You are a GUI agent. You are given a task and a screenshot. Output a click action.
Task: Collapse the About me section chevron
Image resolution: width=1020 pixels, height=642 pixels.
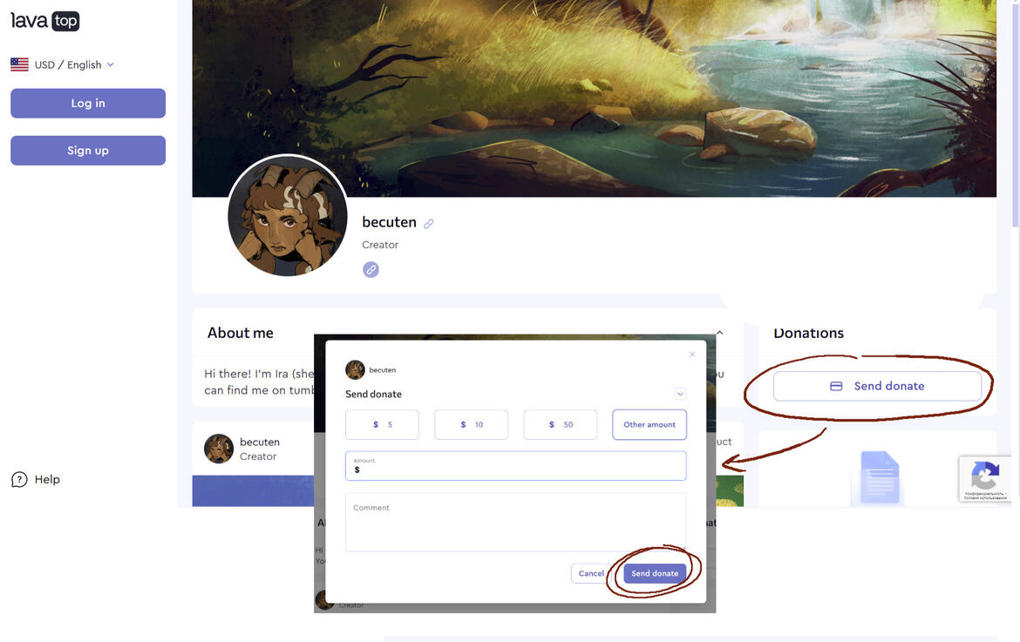point(719,333)
